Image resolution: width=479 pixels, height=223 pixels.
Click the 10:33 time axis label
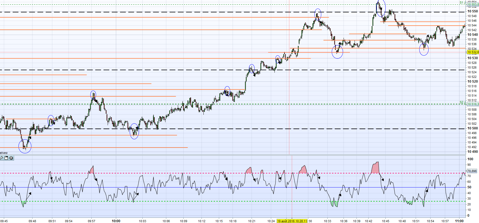328,221
